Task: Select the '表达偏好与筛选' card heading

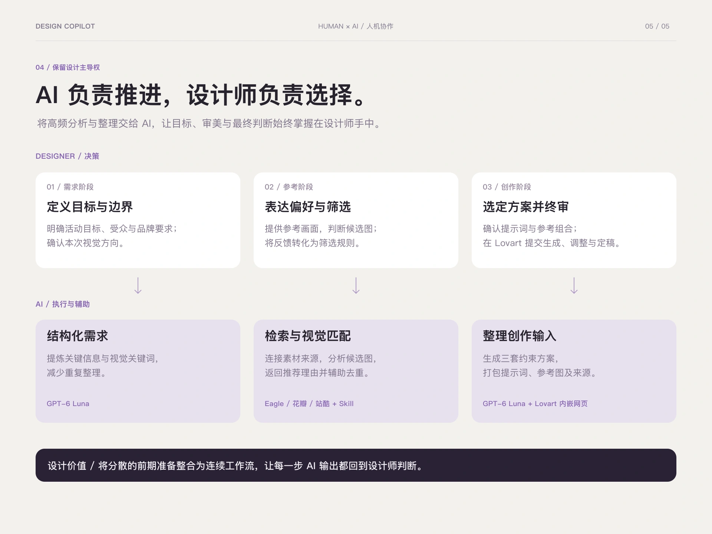Action: point(308,207)
